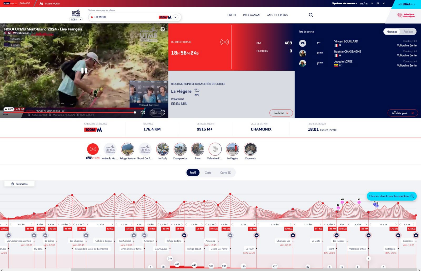Screen dimensions: 421x271
Task: Open the camera icon under the 116 KM marker
Action: (x=257, y=235)
